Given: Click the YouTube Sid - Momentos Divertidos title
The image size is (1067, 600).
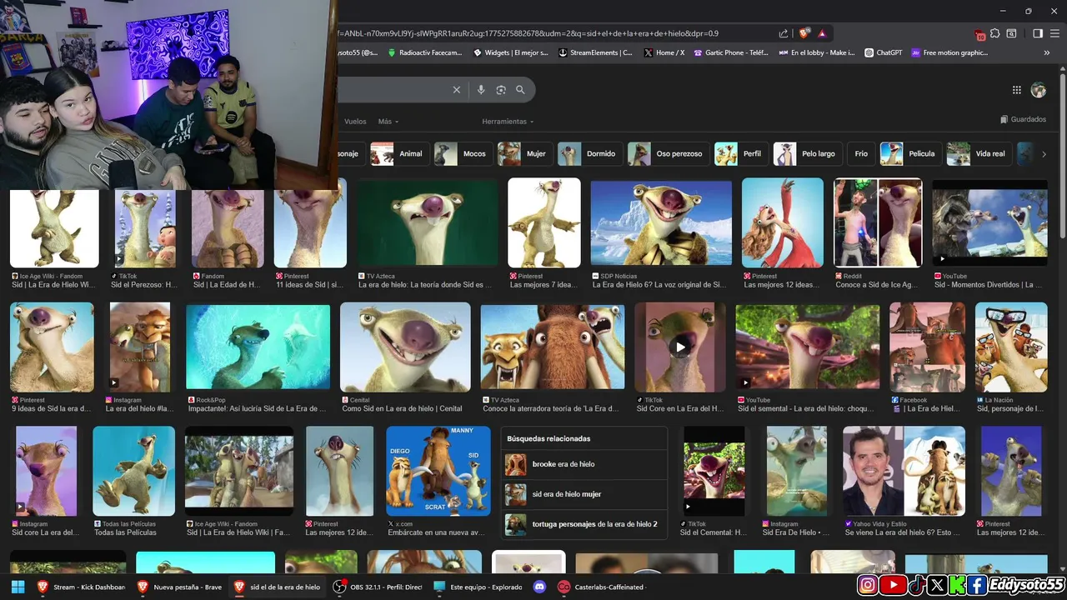Looking at the screenshot, I should [x=988, y=285].
